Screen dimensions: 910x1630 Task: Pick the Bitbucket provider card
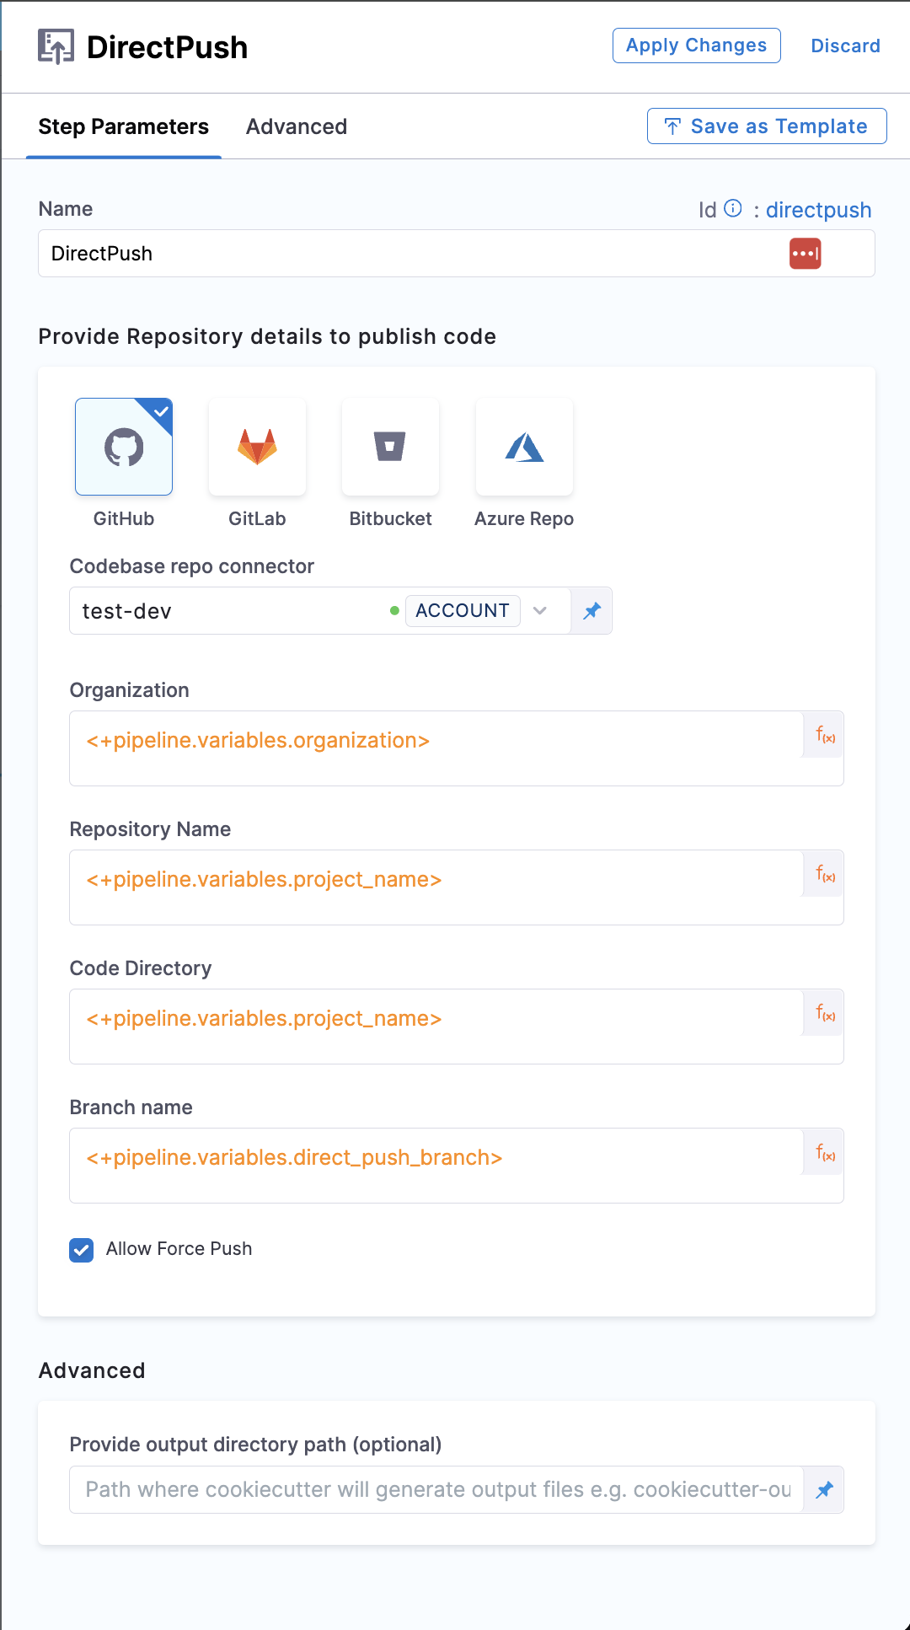(390, 447)
